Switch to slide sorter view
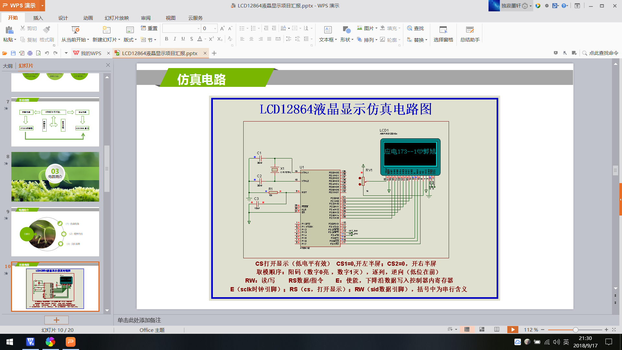The image size is (622, 350). tap(482, 330)
